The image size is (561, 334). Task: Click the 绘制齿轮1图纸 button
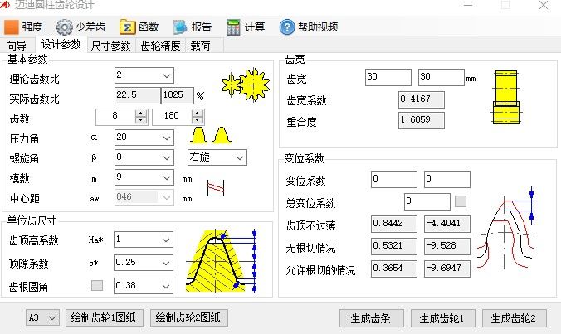[x=107, y=318]
